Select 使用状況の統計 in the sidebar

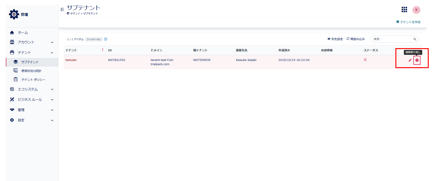pos(31,71)
